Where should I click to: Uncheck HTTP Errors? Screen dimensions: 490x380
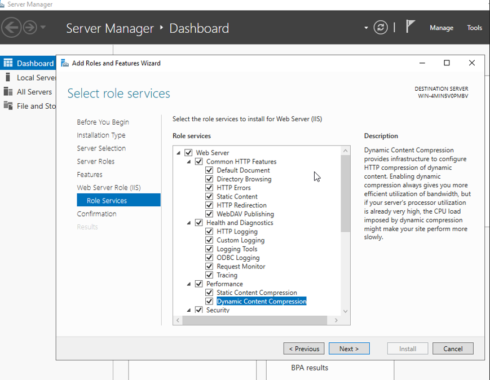point(209,188)
